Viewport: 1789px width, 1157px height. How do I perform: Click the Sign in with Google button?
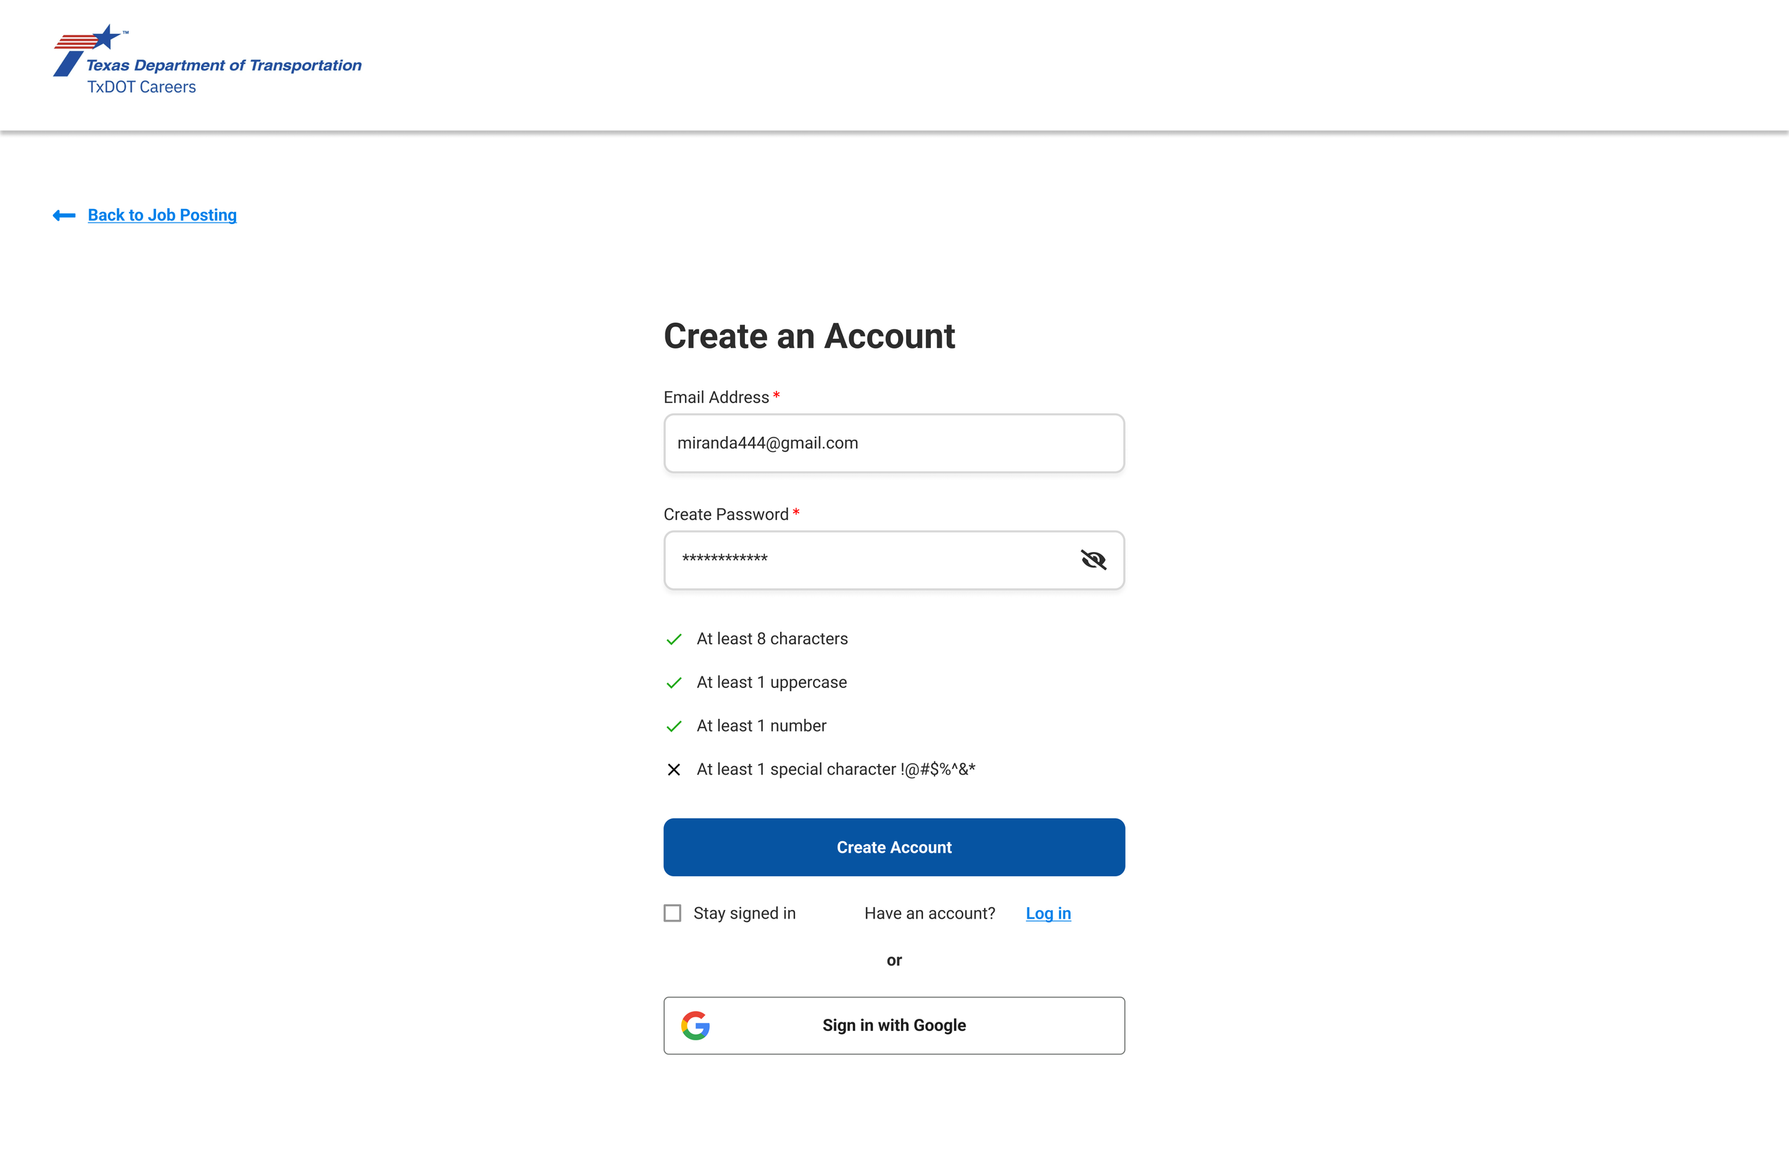click(x=893, y=1025)
